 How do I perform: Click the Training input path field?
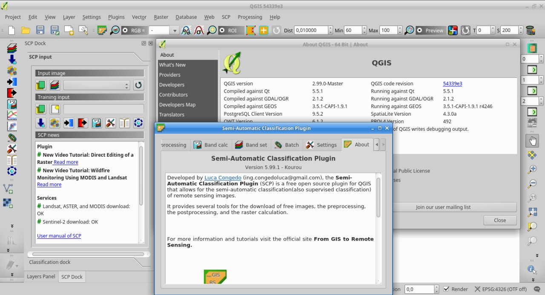tap(103, 109)
